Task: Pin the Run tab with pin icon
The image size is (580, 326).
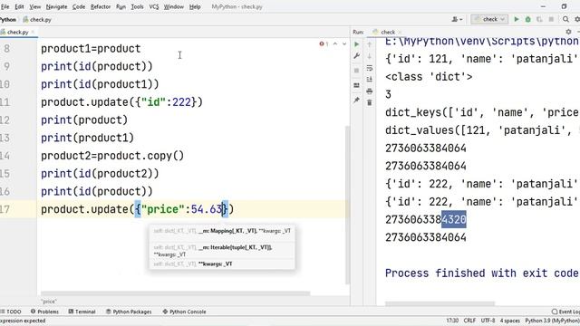Action: tap(356, 100)
